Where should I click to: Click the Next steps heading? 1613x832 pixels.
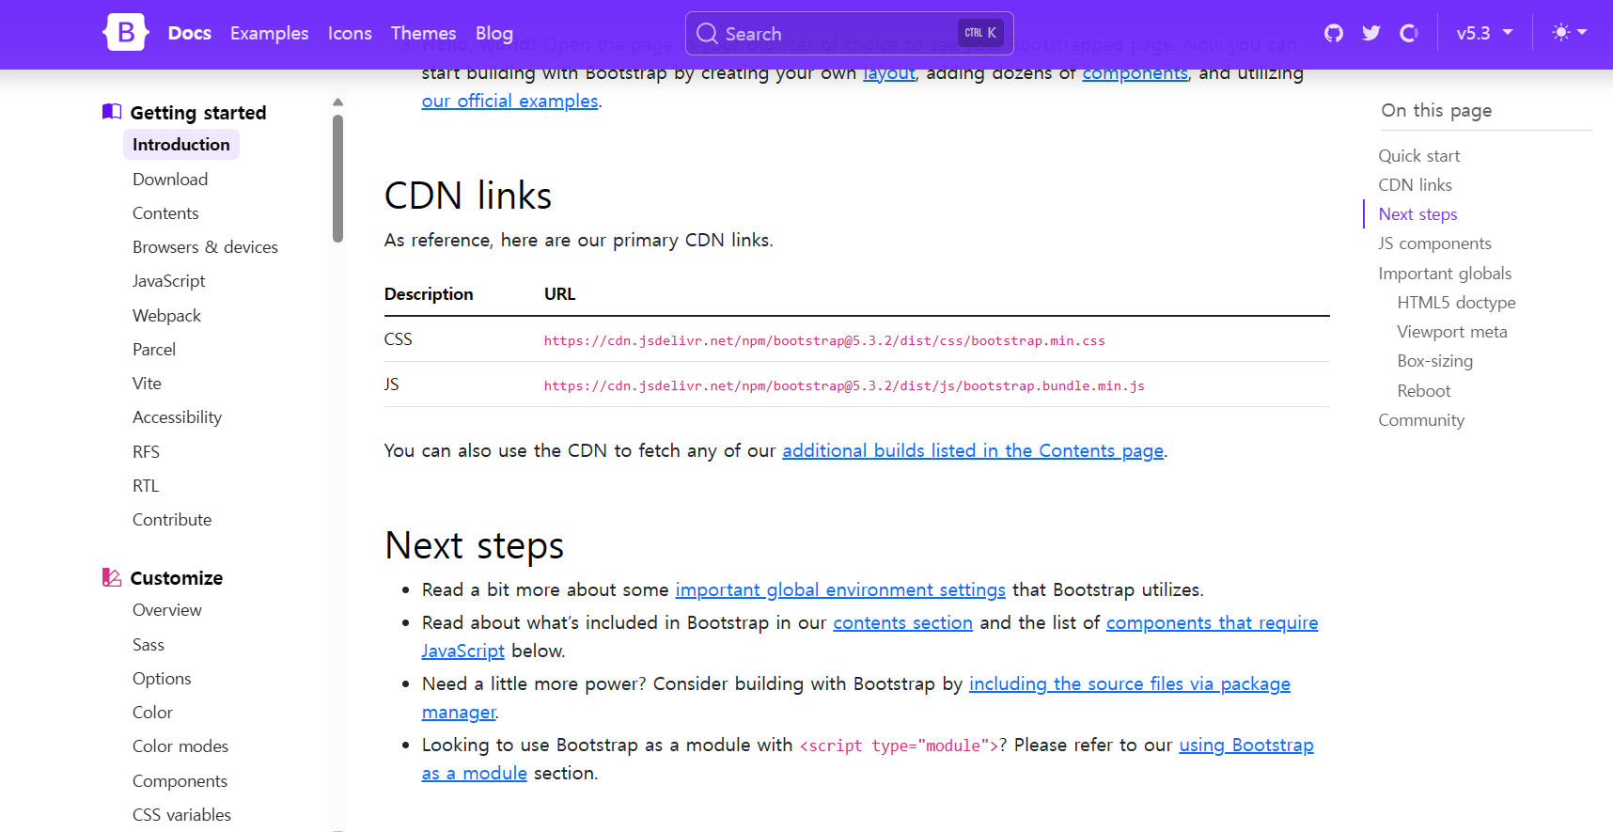point(474,545)
